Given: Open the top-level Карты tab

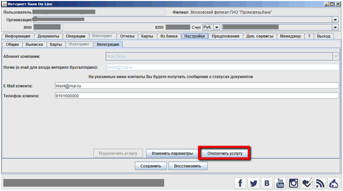Looking at the screenshot, I should pyautogui.click(x=147, y=36).
